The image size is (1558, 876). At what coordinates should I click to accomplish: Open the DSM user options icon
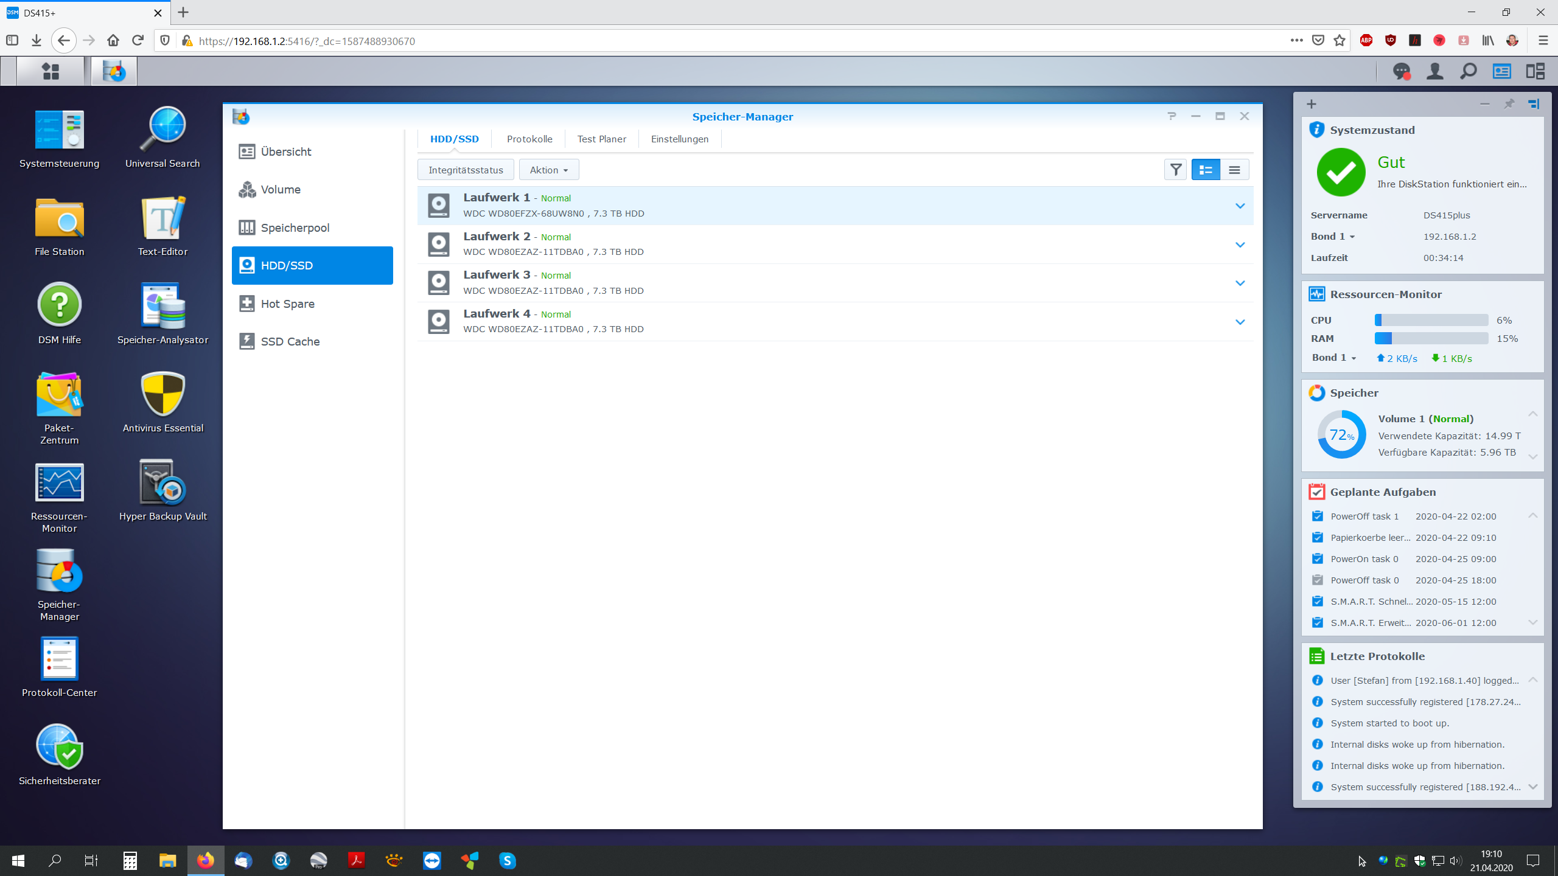point(1435,72)
